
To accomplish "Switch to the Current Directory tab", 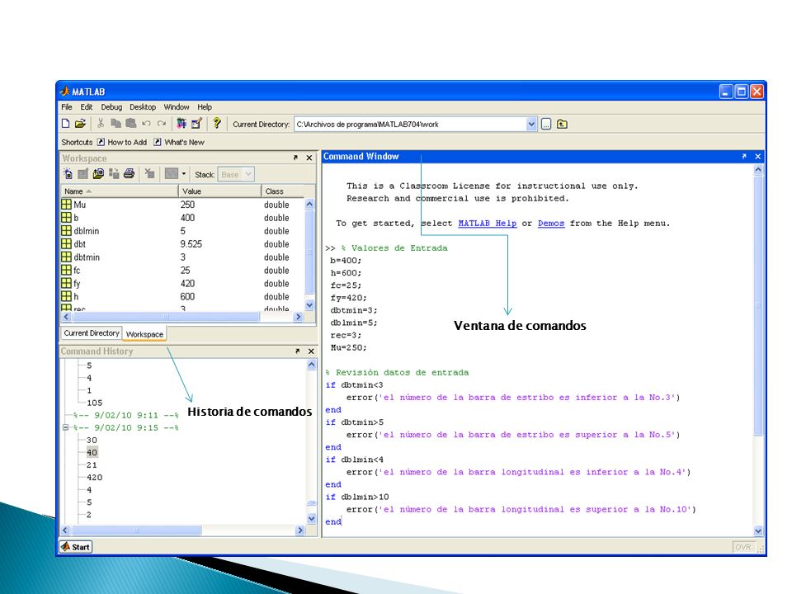I will tap(92, 333).
